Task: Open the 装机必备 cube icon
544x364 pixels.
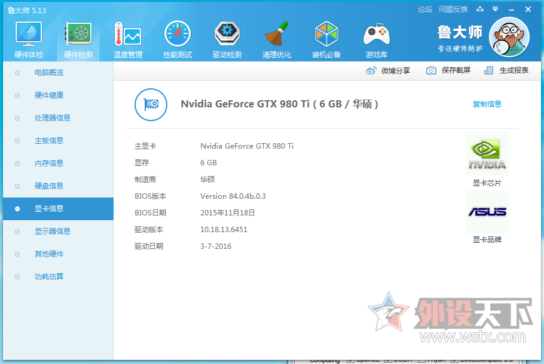Action: click(x=326, y=36)
